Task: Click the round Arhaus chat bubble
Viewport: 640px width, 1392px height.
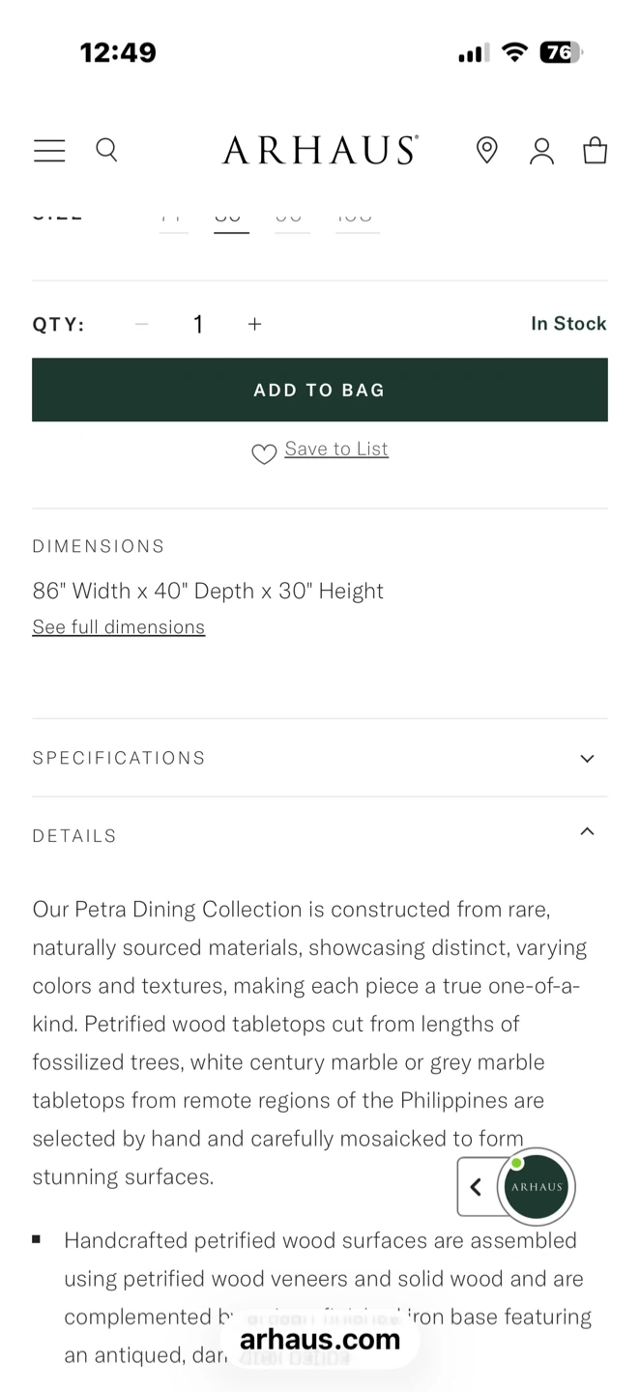Action: coord(537,1187)
